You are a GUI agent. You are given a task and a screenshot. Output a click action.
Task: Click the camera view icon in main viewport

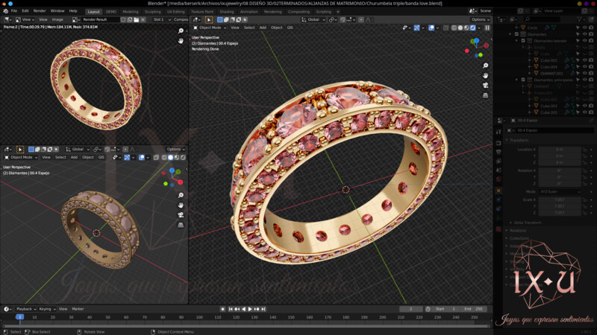tap(486, 85)
